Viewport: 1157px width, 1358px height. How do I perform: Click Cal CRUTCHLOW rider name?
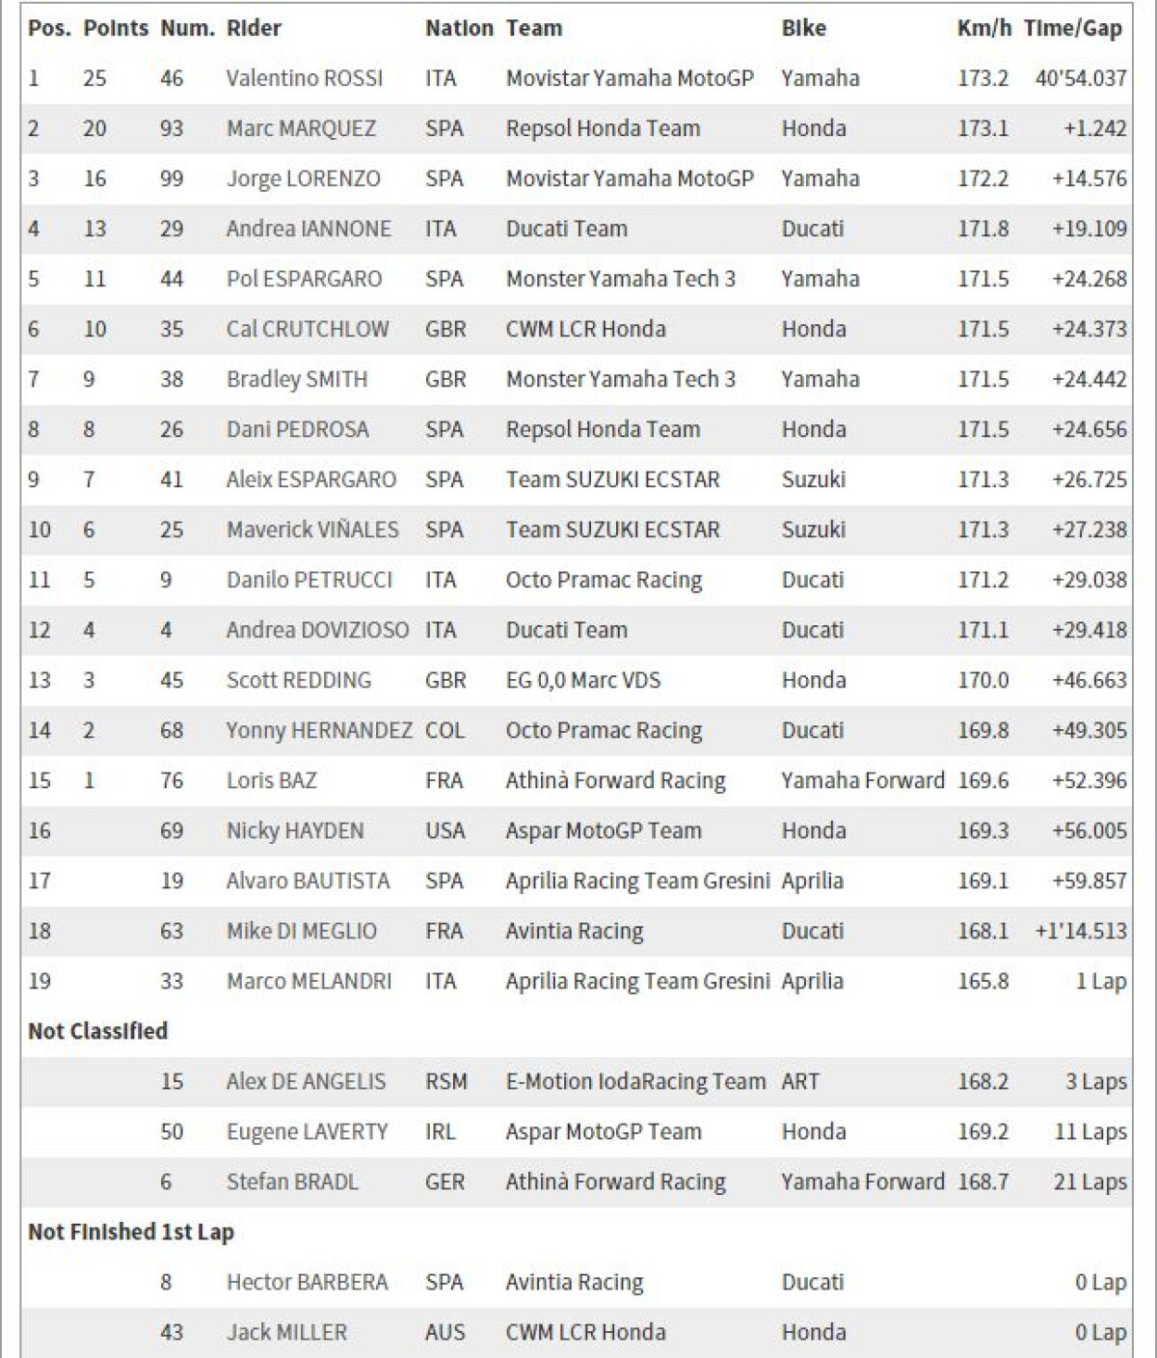click(x=308, y=330)
